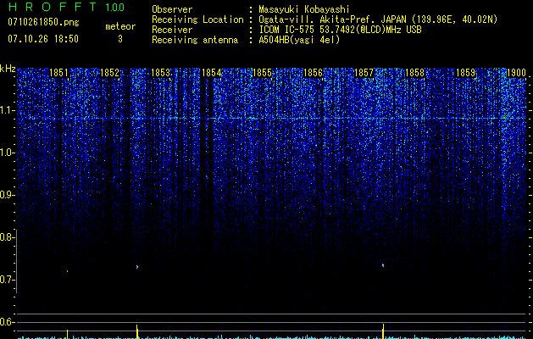Click the date stamp 07.10.26 18:50

(x=43, y=39)
